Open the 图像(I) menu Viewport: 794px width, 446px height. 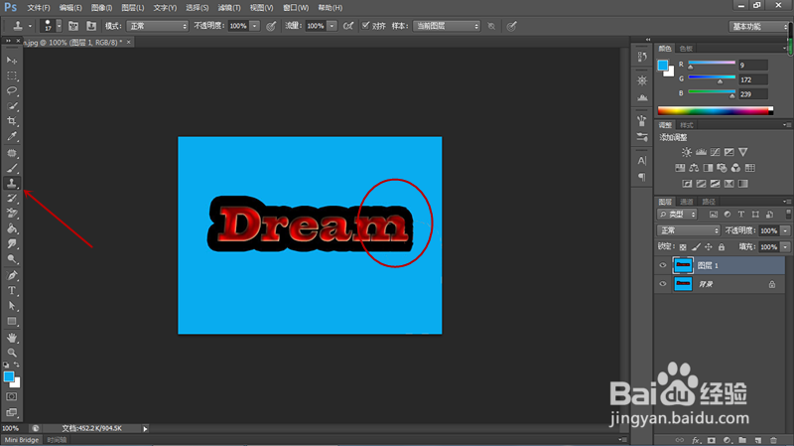(102, 8)
